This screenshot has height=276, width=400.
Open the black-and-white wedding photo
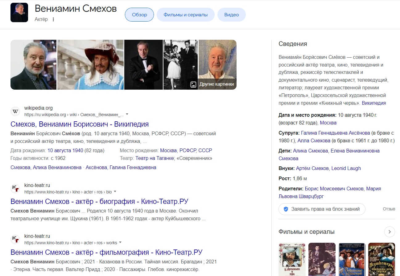tap(180, 65)
